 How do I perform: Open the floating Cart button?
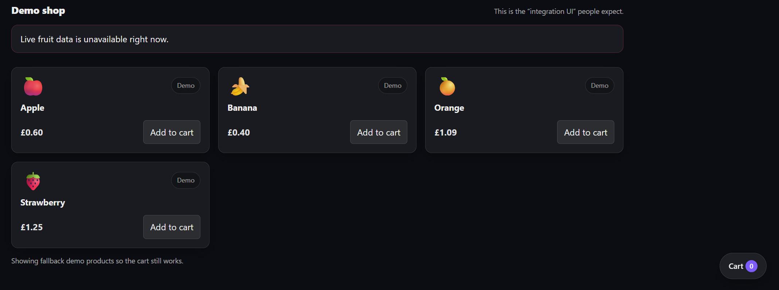tap(743, 266)
